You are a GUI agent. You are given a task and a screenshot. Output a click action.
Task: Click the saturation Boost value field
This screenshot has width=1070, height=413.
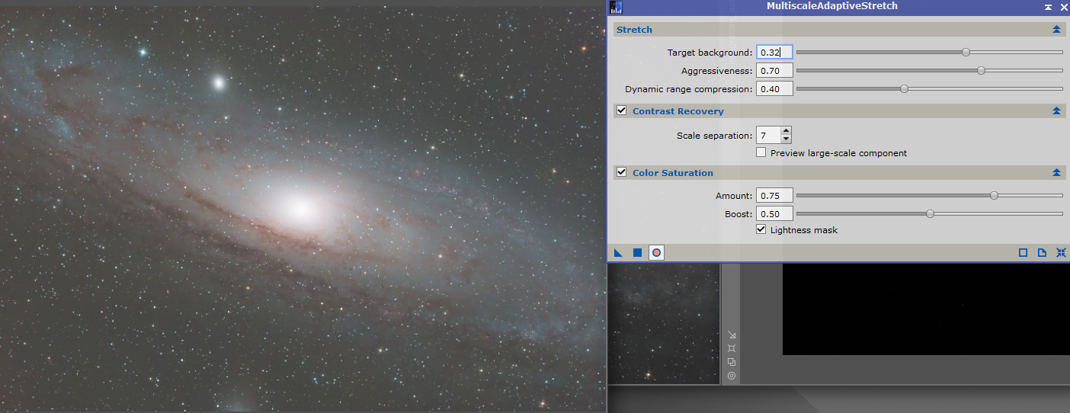pos(774,213)
